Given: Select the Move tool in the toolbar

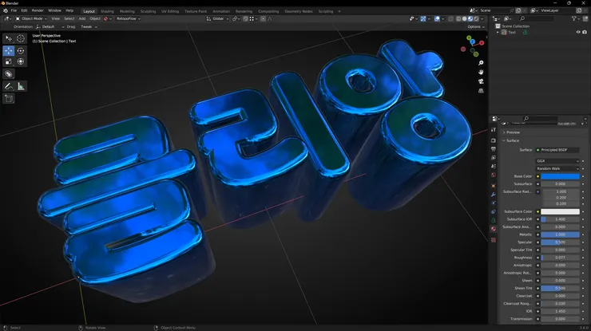Looking at the screenshot, I should coord(8,50).
